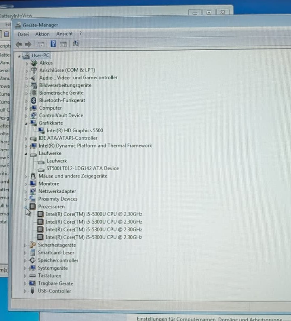The image size is (291, 321).
Task: Open the Aktion menu
Action: coord(42,34)
